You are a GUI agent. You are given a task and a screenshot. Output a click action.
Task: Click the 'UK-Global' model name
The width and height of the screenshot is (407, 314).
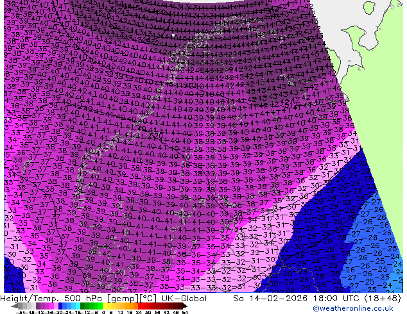(x=184, y=299)
